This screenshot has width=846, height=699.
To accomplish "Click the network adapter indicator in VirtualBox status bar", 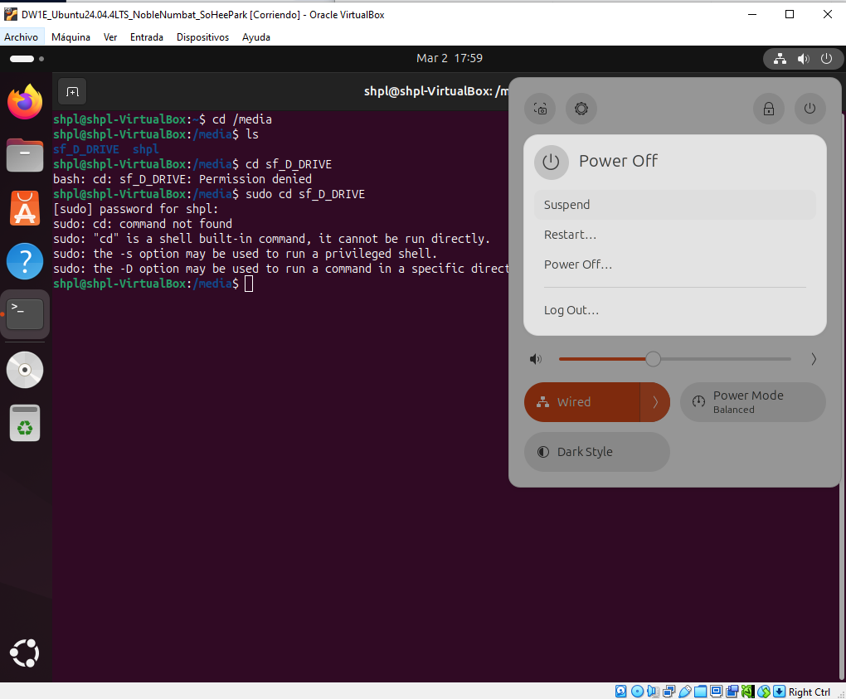I will [x=669, y=691].
